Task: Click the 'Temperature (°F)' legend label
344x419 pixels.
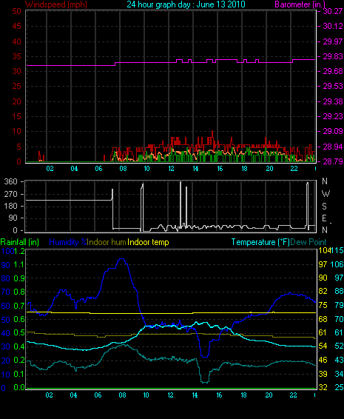Action: pyautogui.click(x=260, y=242)
